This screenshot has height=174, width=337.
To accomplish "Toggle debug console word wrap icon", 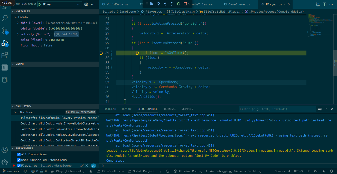I will 320,109.
